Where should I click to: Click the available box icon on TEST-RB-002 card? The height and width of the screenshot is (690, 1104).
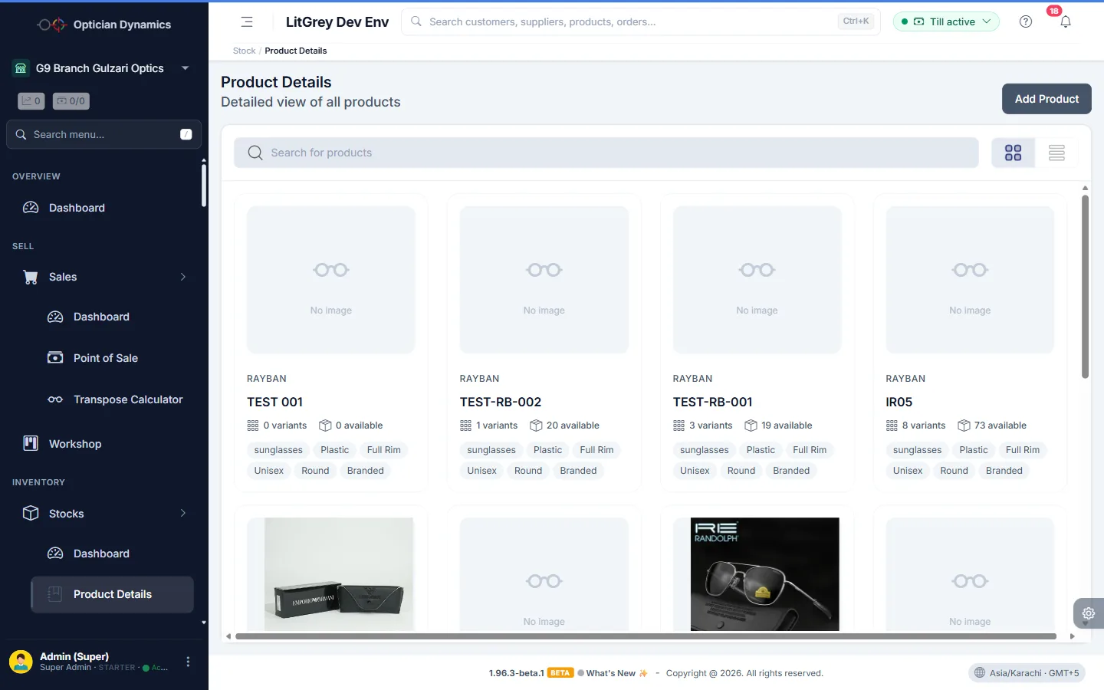tap(536, 426)
